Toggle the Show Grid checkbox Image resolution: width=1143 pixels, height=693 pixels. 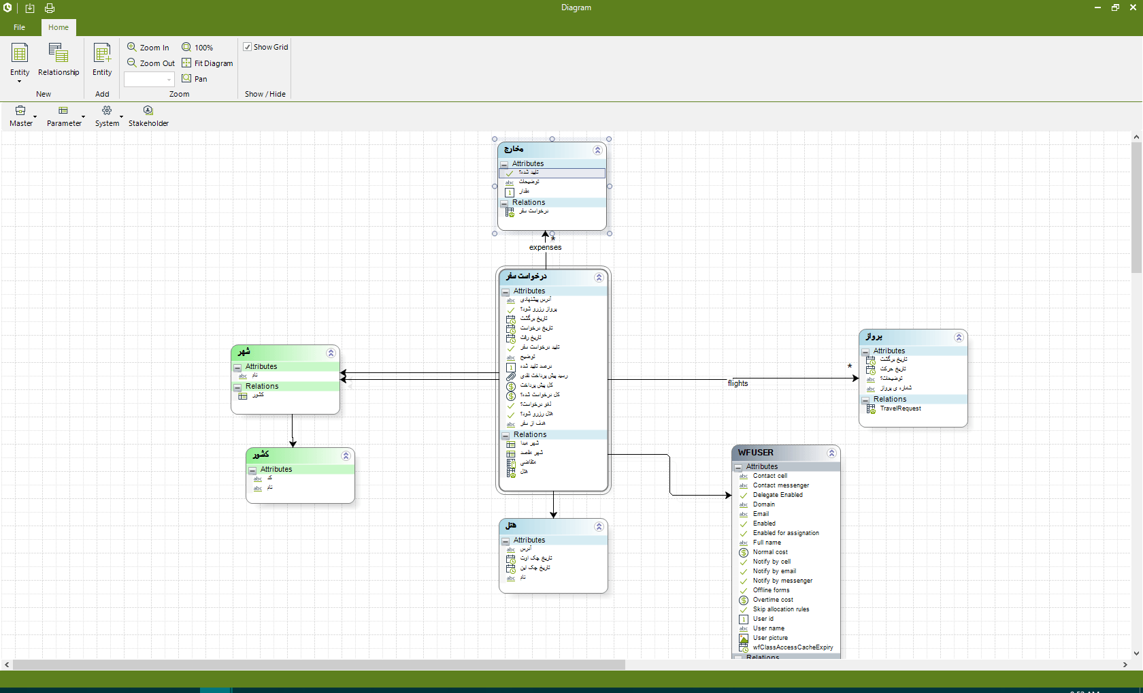coord(248,47)
